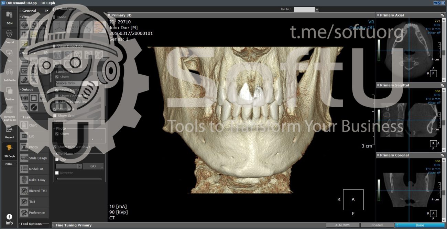Enable Show Plane/Line checkbox
This screenshot has width=447, height=229.
[x=57, y=102]
